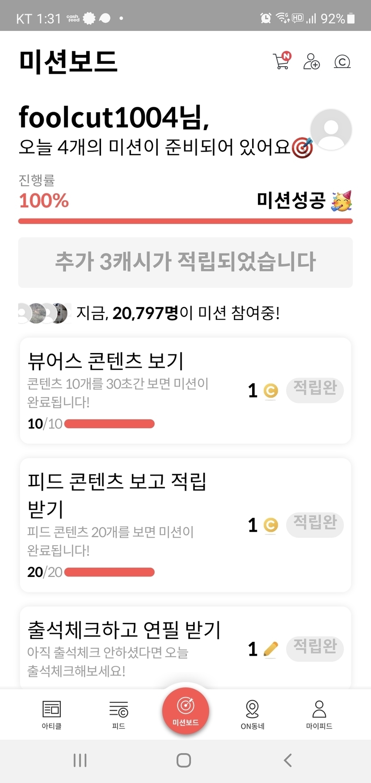Tap the 미션보드 center button
Screen dimensions: 371x783
pyautogui.click(x=185, y=711)
